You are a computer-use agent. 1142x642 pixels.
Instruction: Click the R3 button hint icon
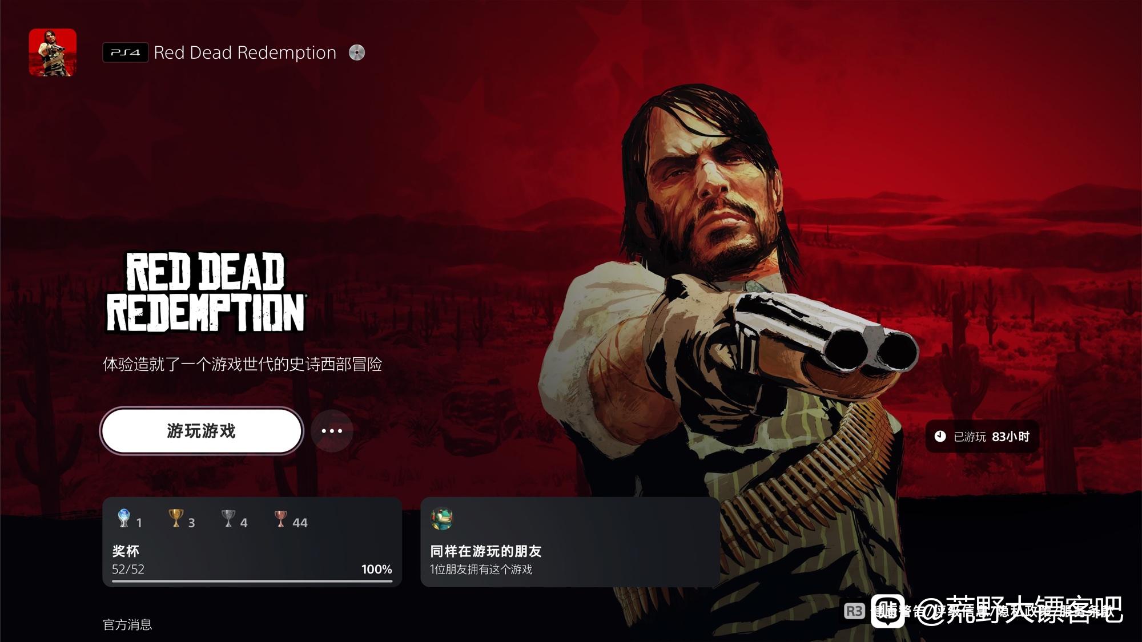tap(854, 611)
